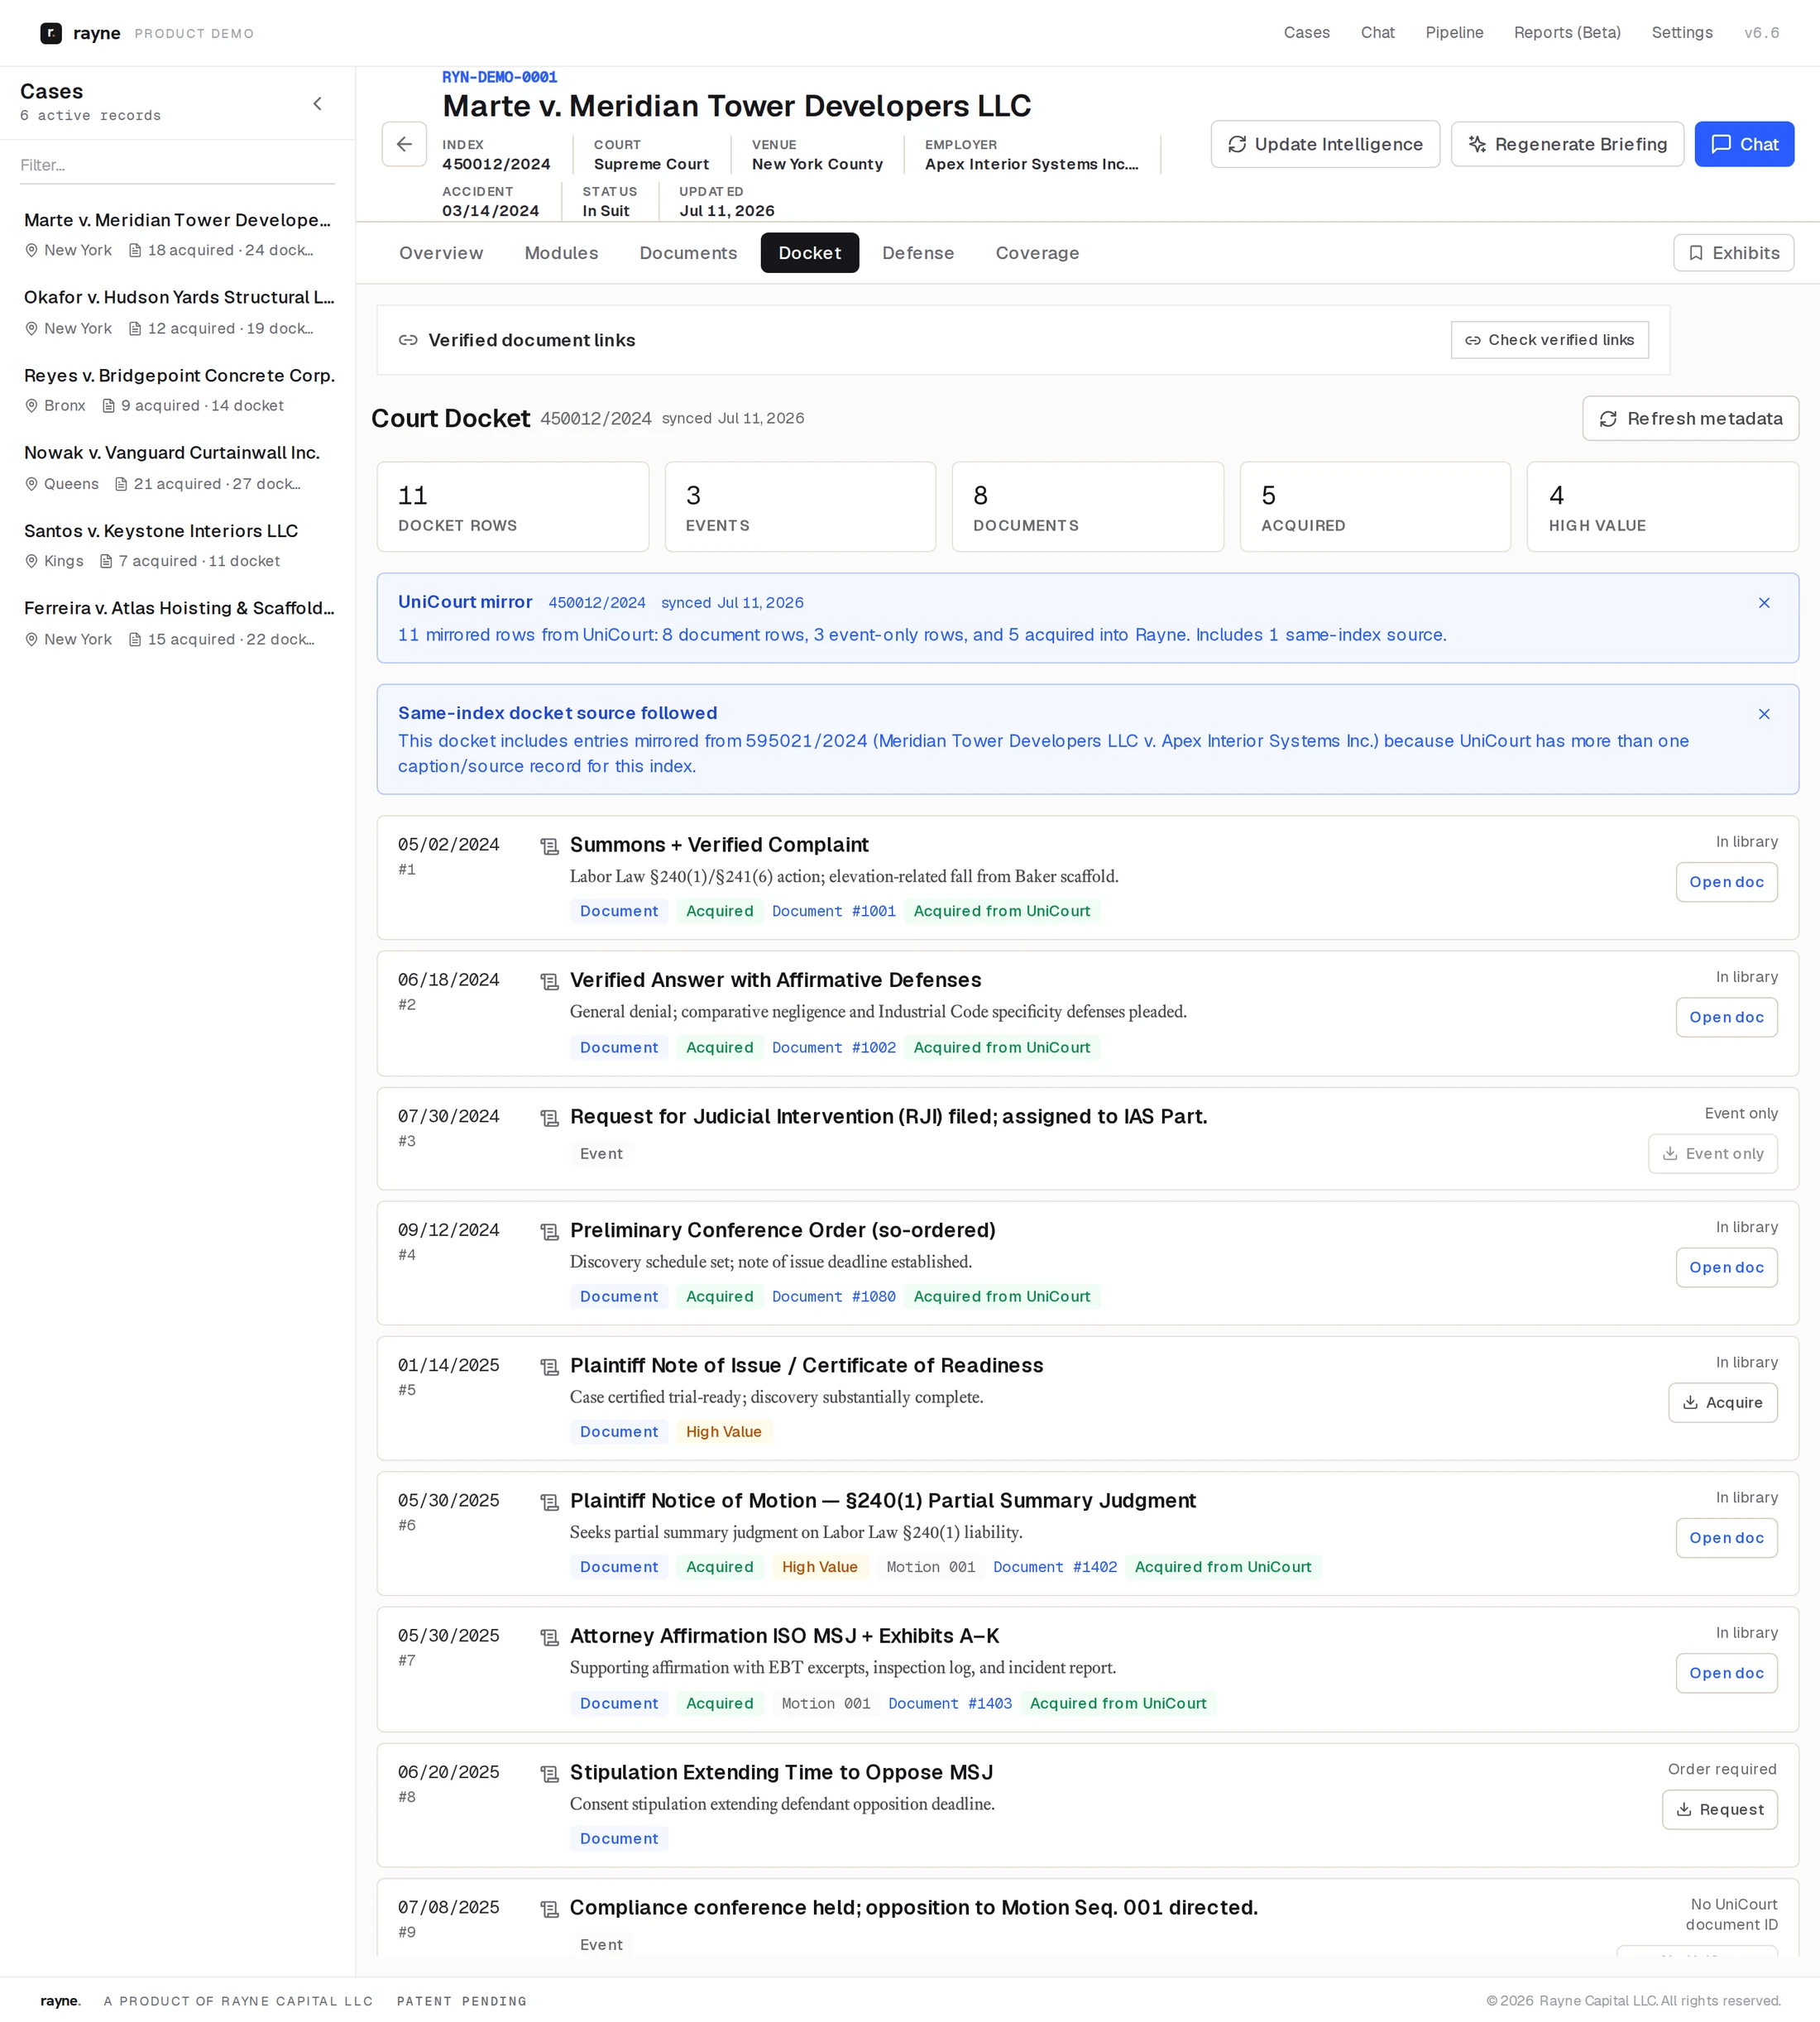This screenshot has width=1820, height=2022.
Task: Click Check verified links
Action: point(1549,340)
